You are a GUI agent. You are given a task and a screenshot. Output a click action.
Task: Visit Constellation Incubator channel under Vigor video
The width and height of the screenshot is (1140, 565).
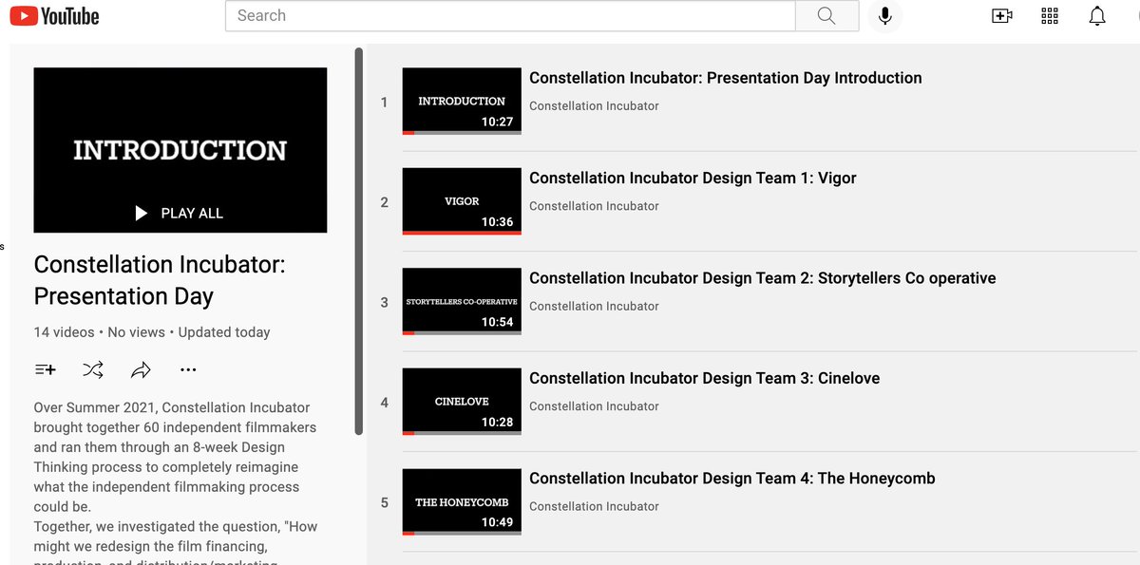594,206
